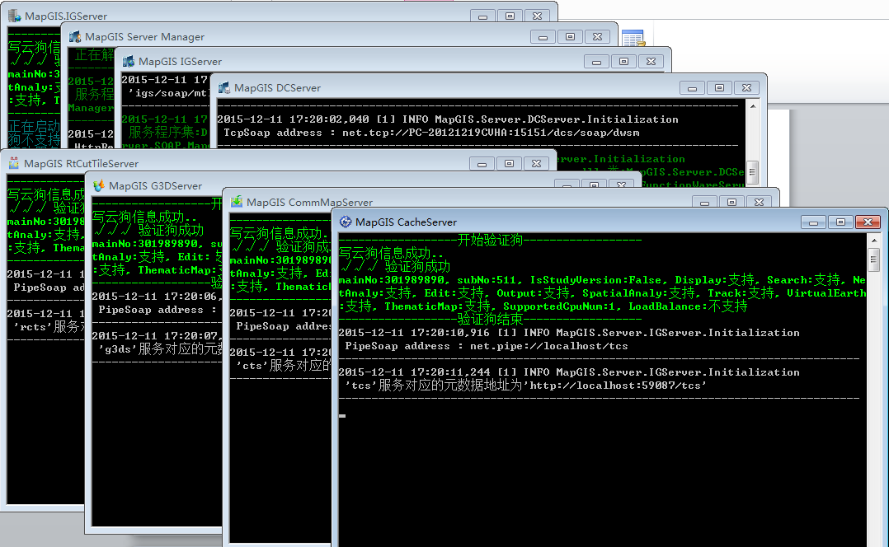Click the 'MapGIS DCServer' window title text

click(x=277, y=88)
